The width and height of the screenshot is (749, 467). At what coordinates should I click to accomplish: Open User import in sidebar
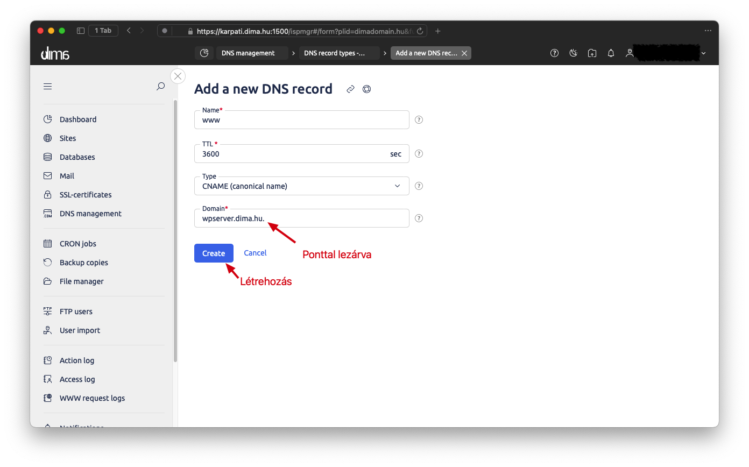coord(80,330)
